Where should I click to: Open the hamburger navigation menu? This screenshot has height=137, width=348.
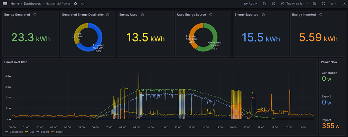pos(5,3)
